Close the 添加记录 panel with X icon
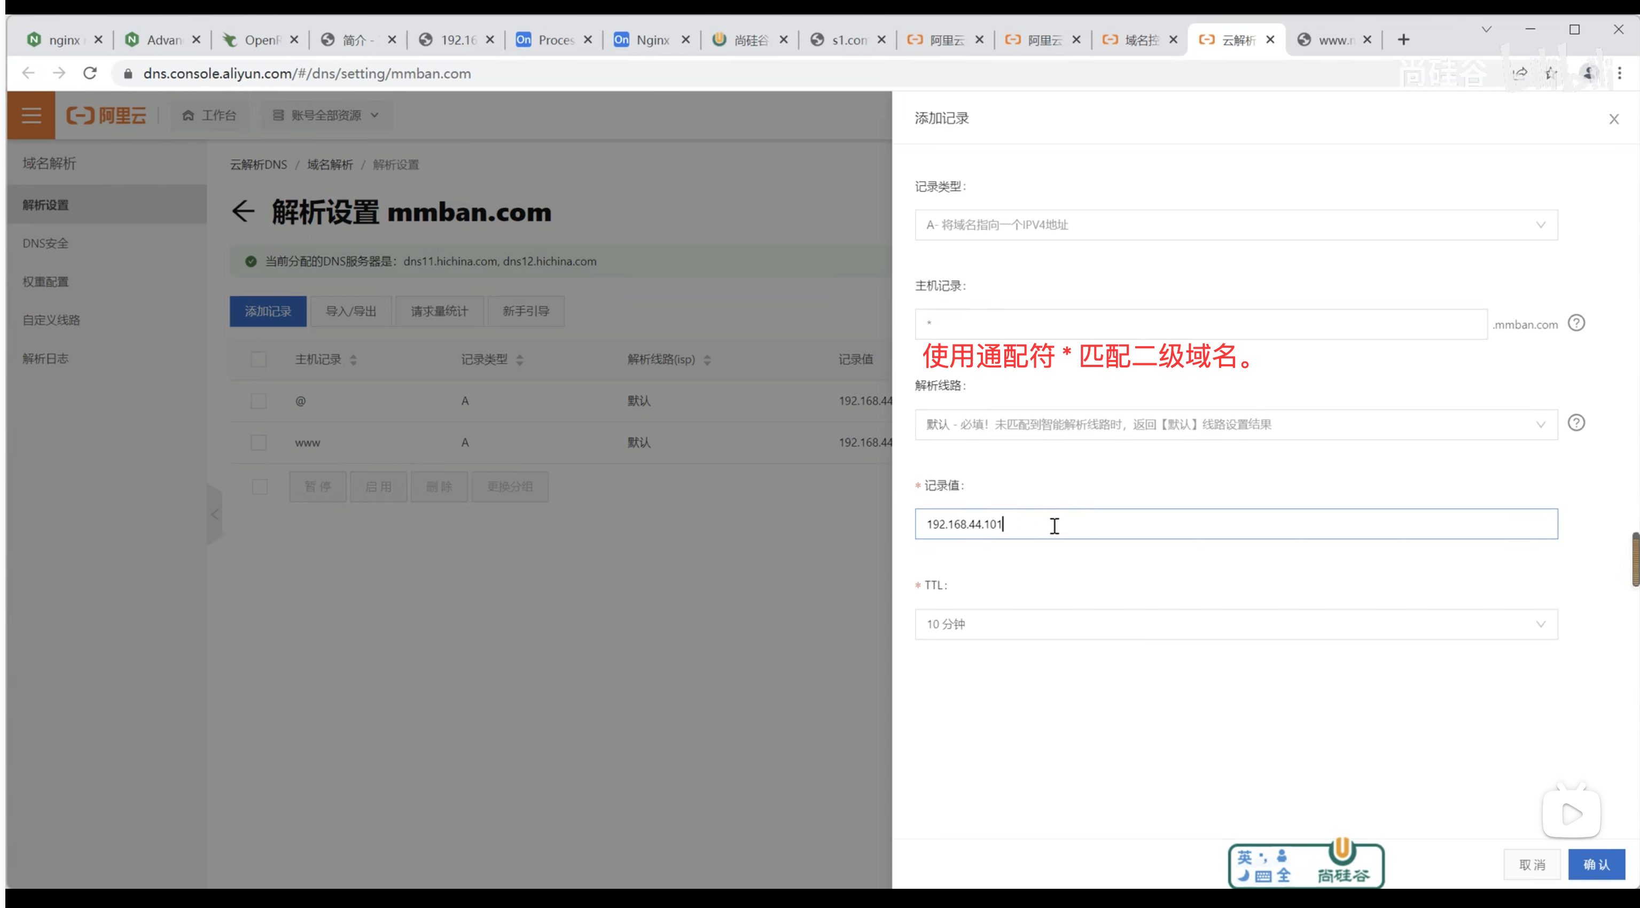1640x908 pixels. 1613,119
